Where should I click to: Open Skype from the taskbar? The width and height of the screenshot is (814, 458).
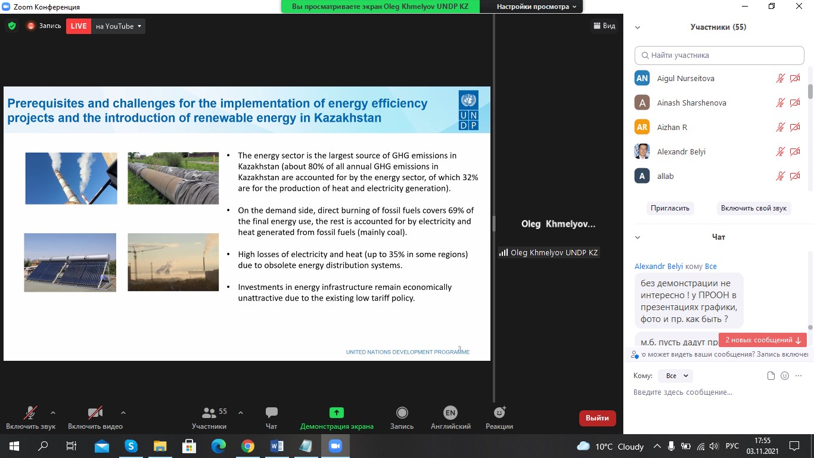click(x=131, y=446)
